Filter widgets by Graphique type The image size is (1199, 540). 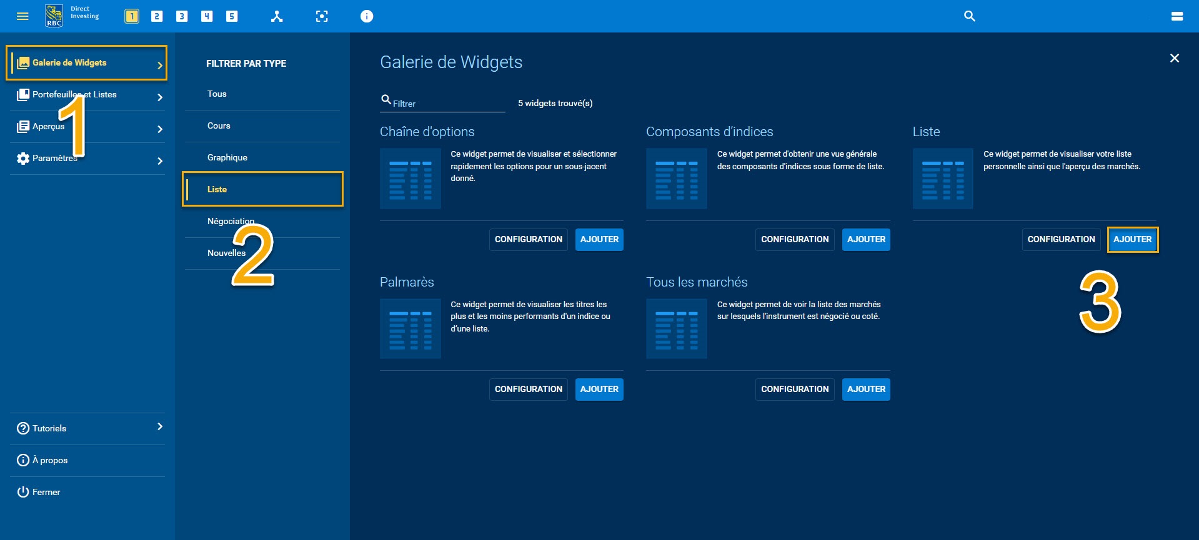(227, 158)
